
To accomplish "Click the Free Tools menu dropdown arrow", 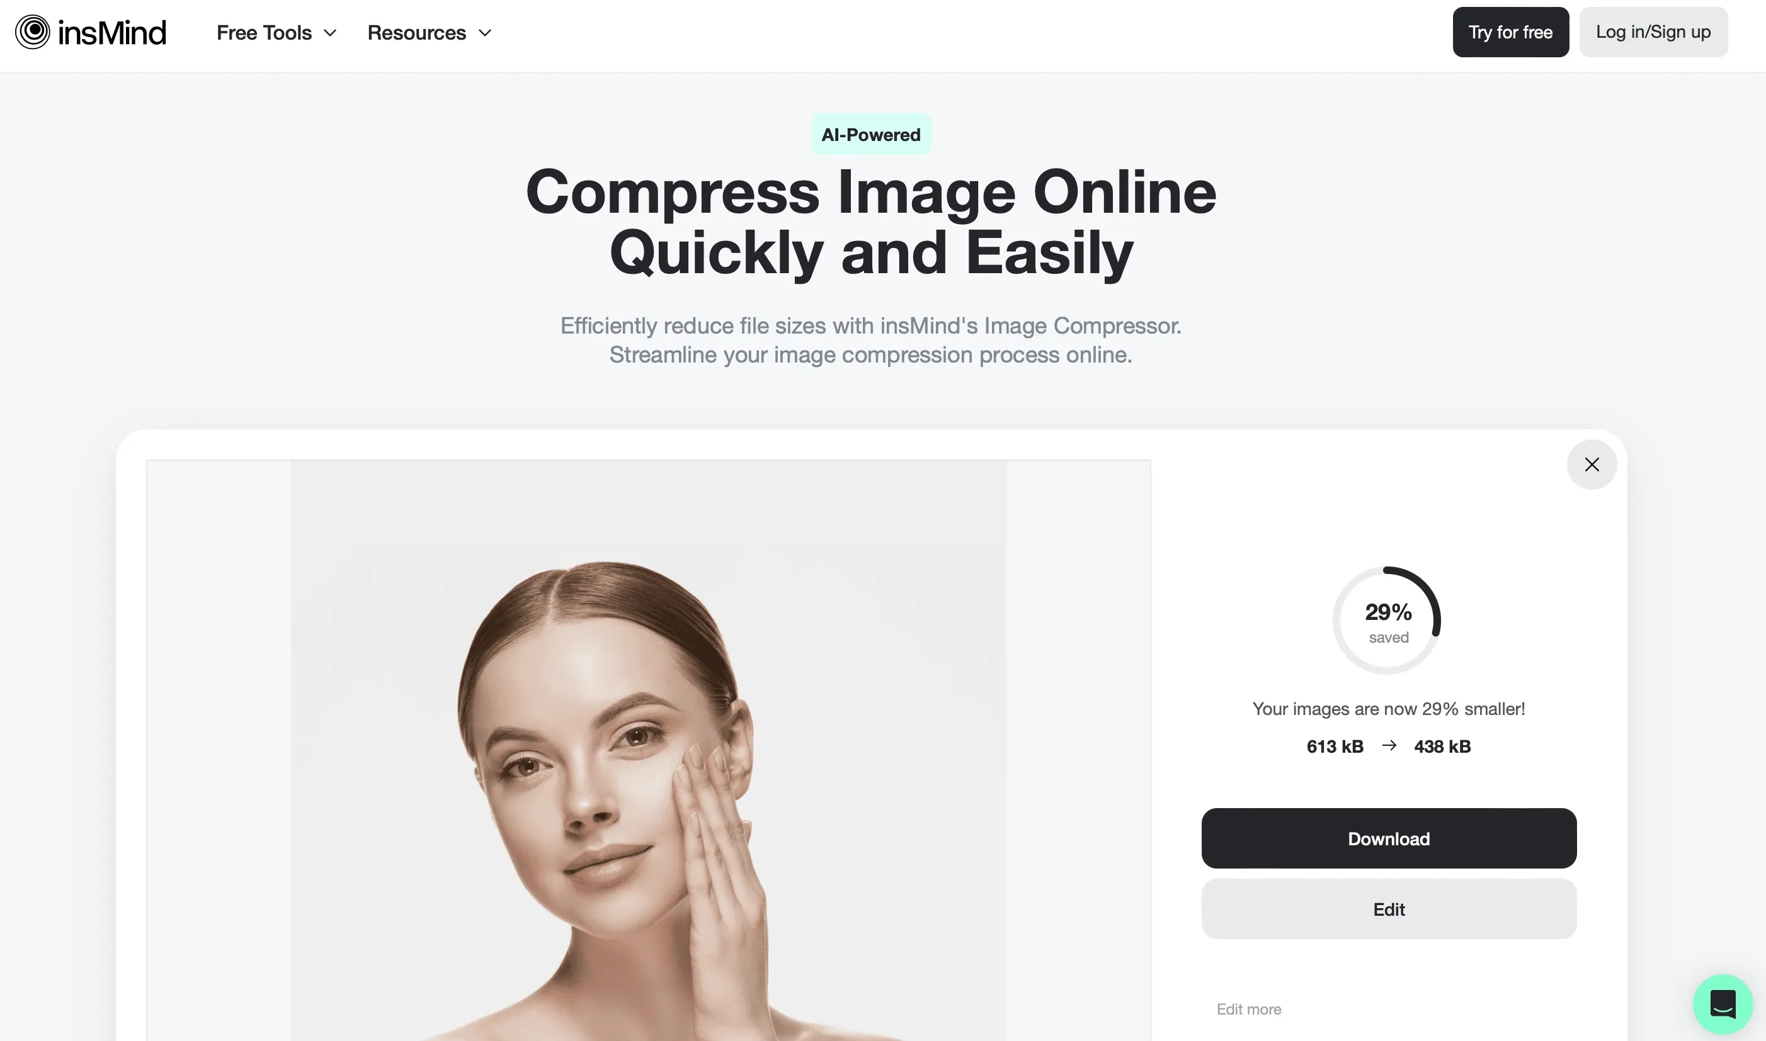I will tap(330, 31).
